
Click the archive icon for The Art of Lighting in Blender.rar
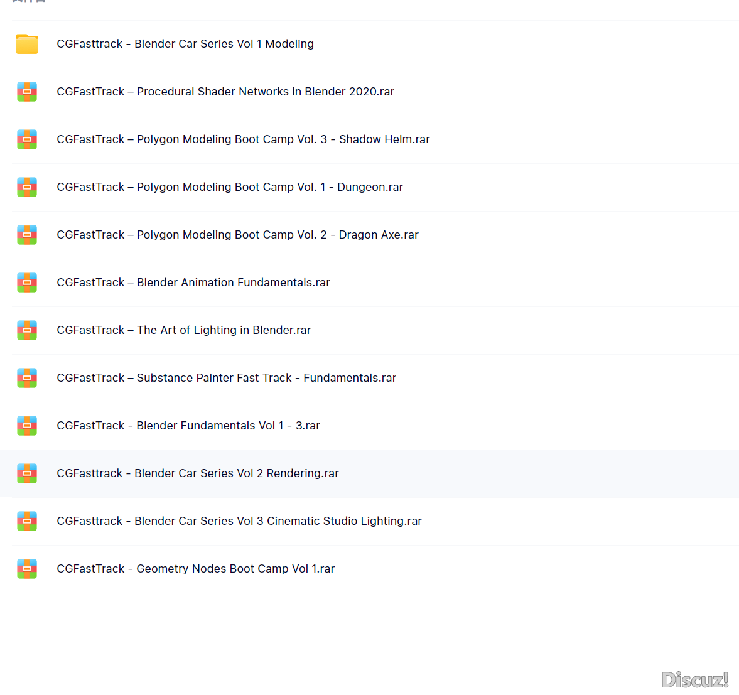tap(27, 330)
